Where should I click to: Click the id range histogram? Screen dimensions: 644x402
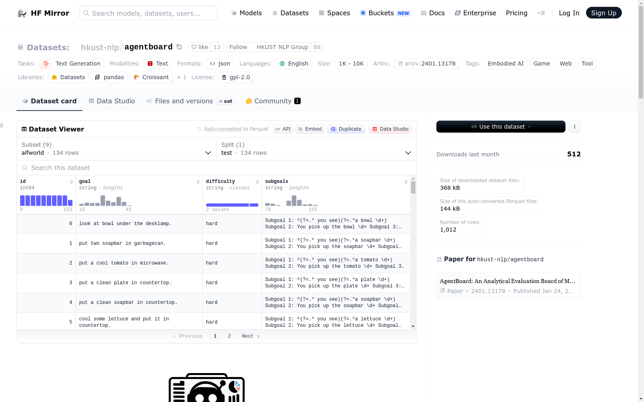[46, 201]
